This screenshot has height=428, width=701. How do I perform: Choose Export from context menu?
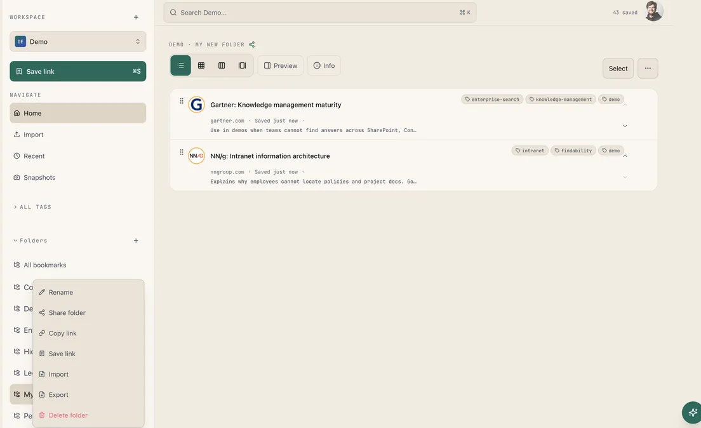[88, 395]
